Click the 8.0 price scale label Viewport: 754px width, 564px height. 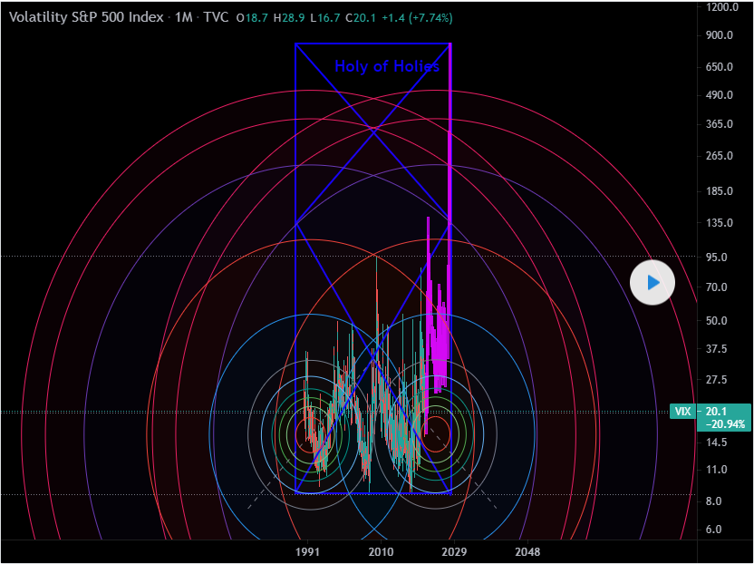coord(714,501)
